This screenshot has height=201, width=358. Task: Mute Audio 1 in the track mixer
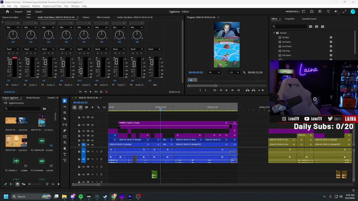click(9, 53)
